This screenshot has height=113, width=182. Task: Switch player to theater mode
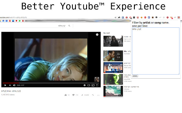pyautogui.click(x=89, y=85)
